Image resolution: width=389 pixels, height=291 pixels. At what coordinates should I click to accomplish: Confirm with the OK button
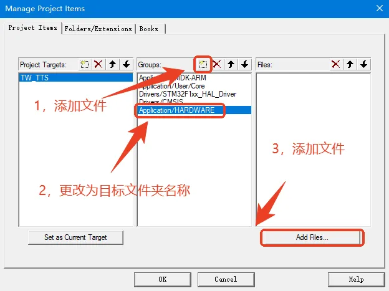tap(163, 279)
